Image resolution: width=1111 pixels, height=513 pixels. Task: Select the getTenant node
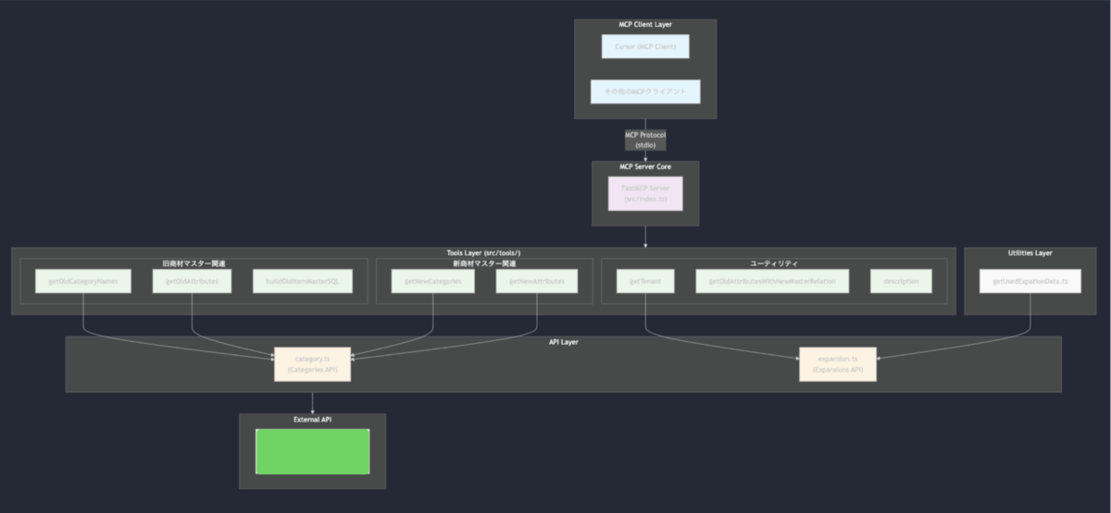(x=645, y=281)
